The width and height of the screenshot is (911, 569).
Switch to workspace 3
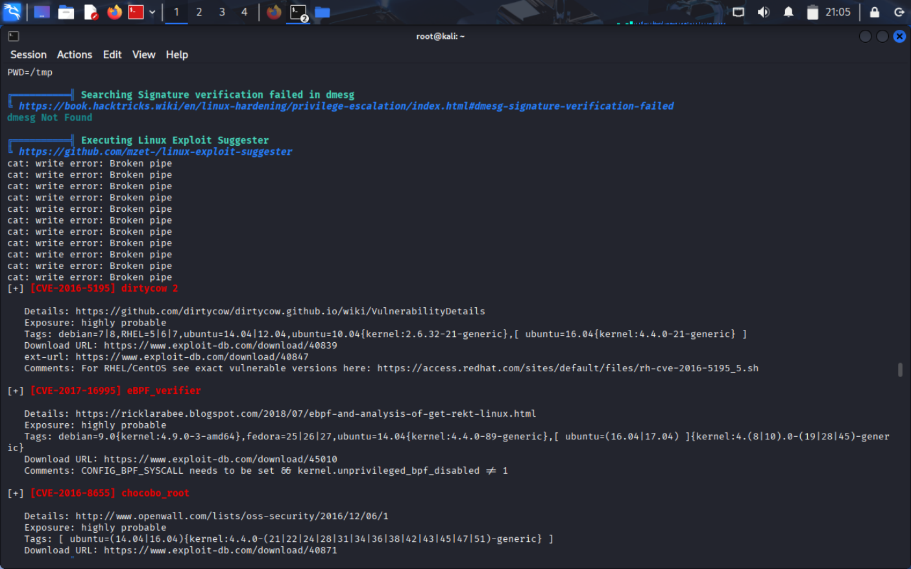[222, 12]
